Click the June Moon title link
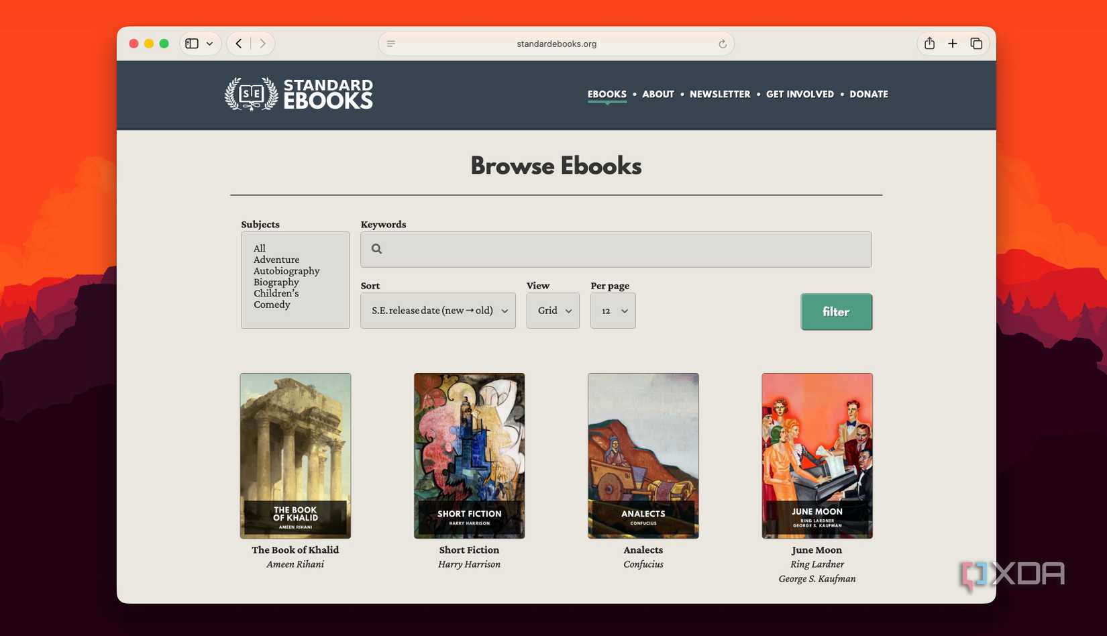 [817, 550]
